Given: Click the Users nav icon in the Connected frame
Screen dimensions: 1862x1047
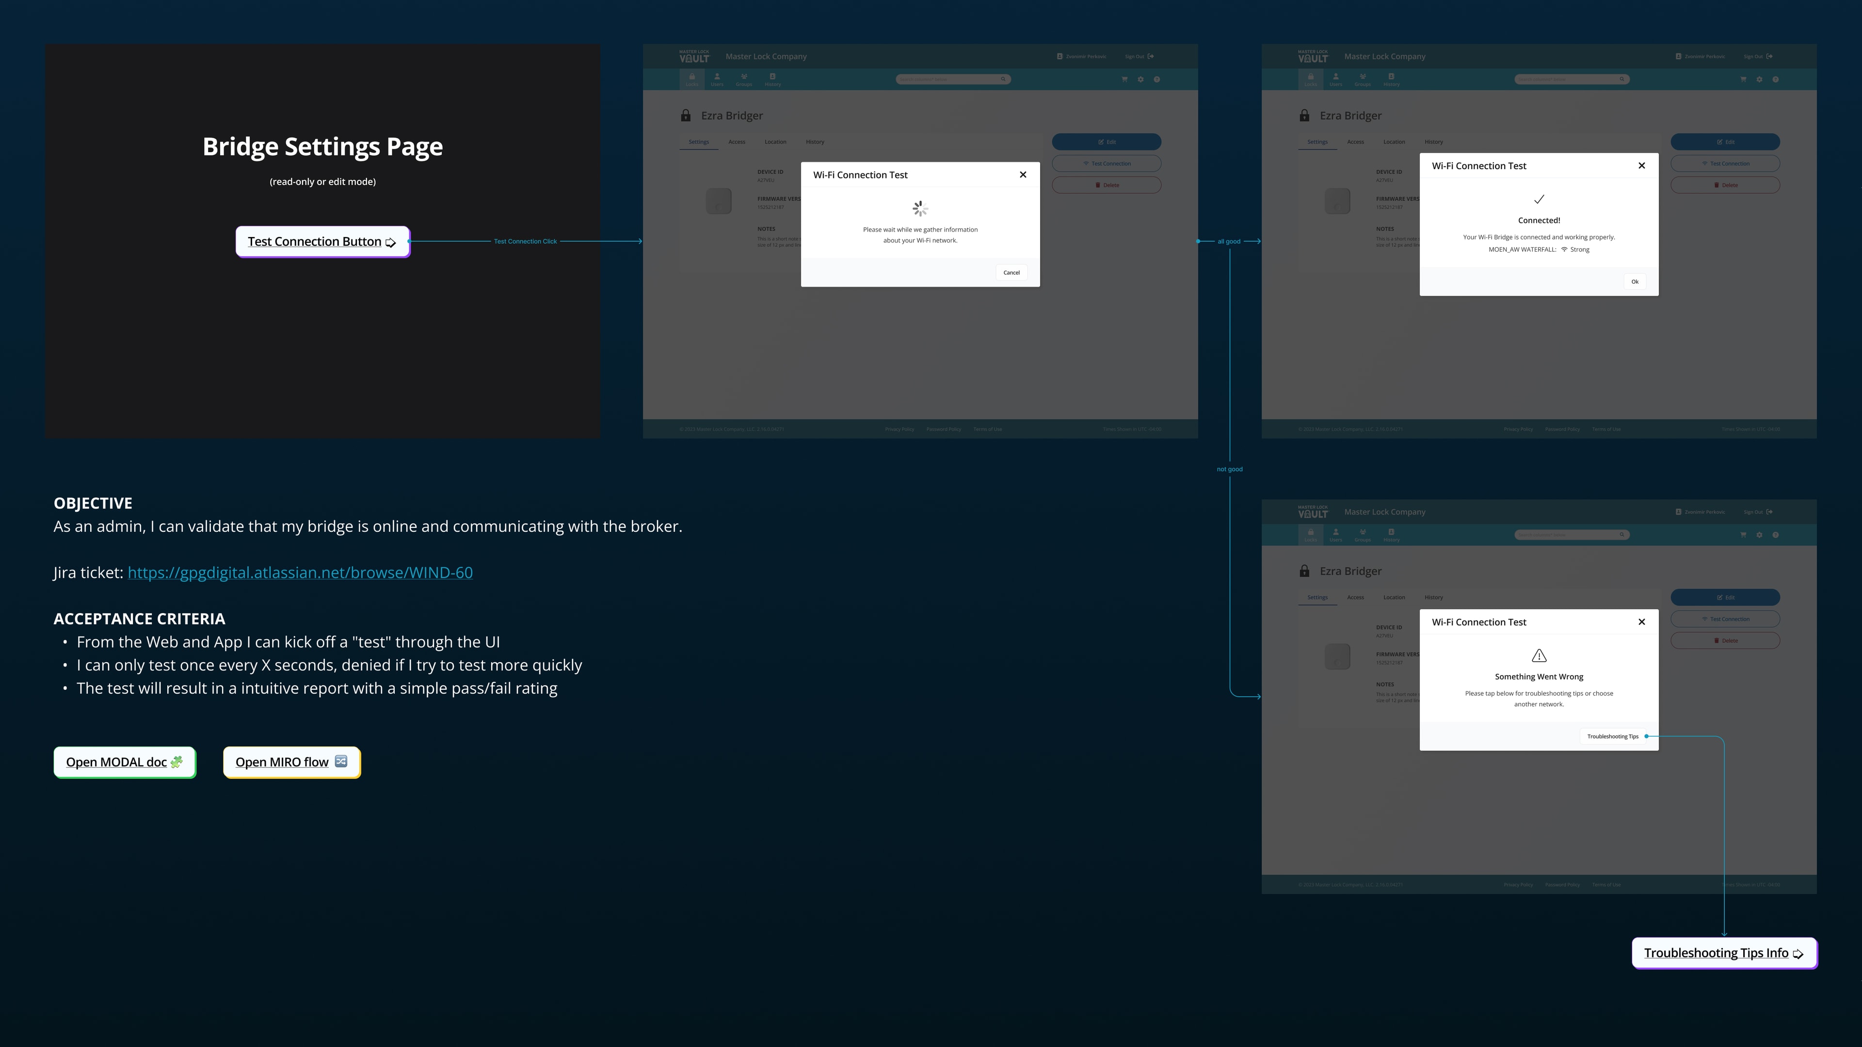Looking at the screenshot, I should tap(1336, 79).
